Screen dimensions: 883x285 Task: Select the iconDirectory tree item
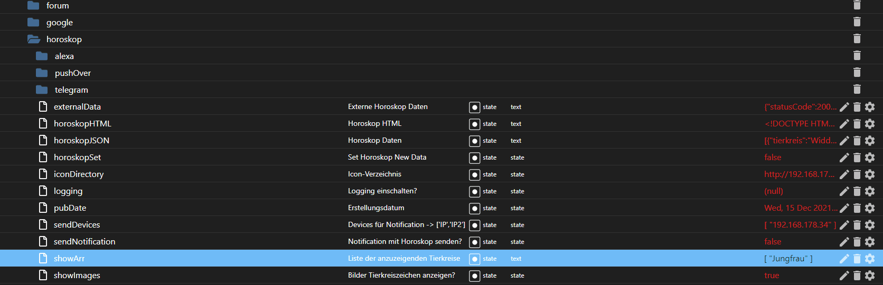[79, 174]
